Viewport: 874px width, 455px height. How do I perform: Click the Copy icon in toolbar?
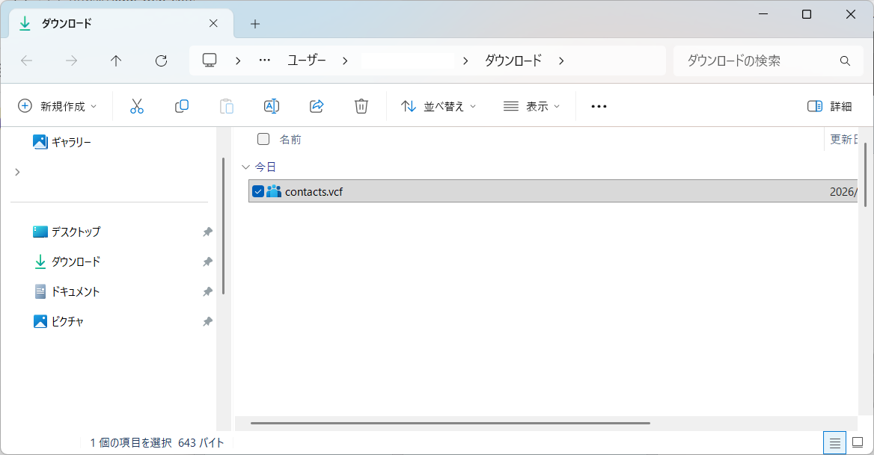coord(182,106)
